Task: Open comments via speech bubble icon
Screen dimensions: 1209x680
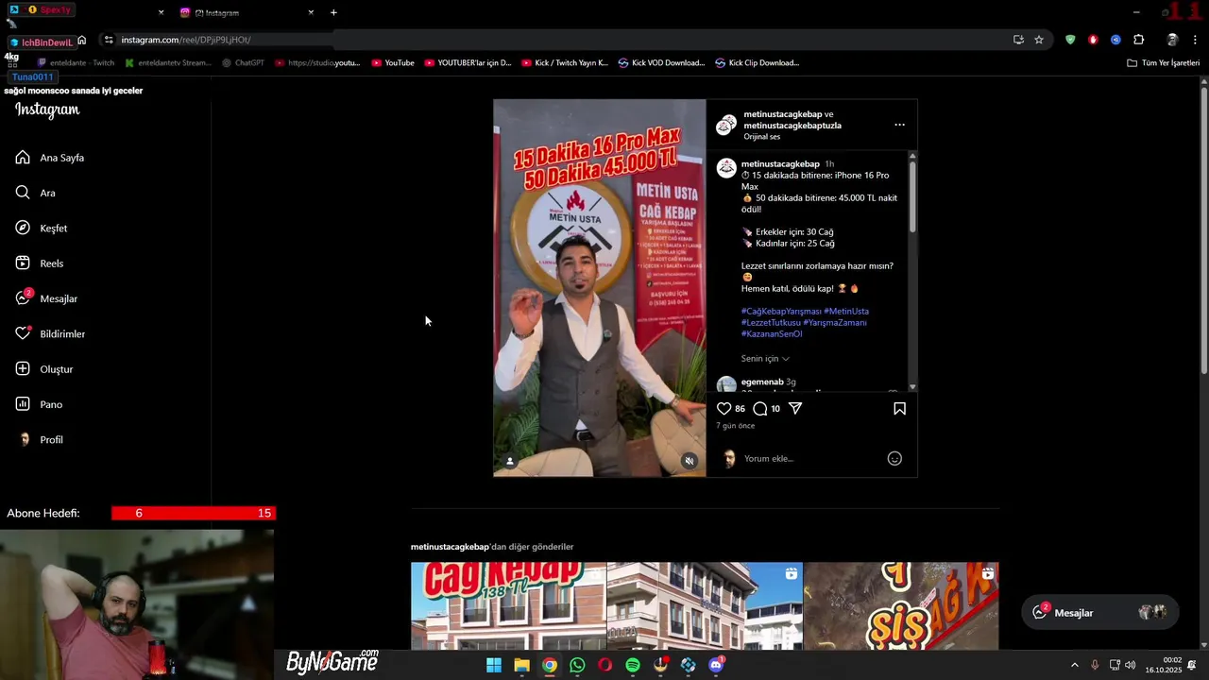Action: pos(760,409)
